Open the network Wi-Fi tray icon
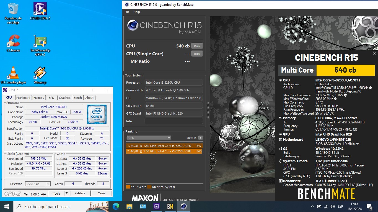 point(326,206)
